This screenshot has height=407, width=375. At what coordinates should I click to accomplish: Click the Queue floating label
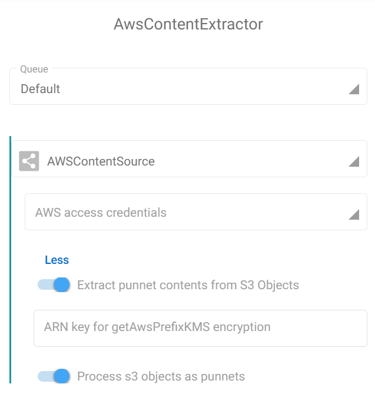click(34, 70)
